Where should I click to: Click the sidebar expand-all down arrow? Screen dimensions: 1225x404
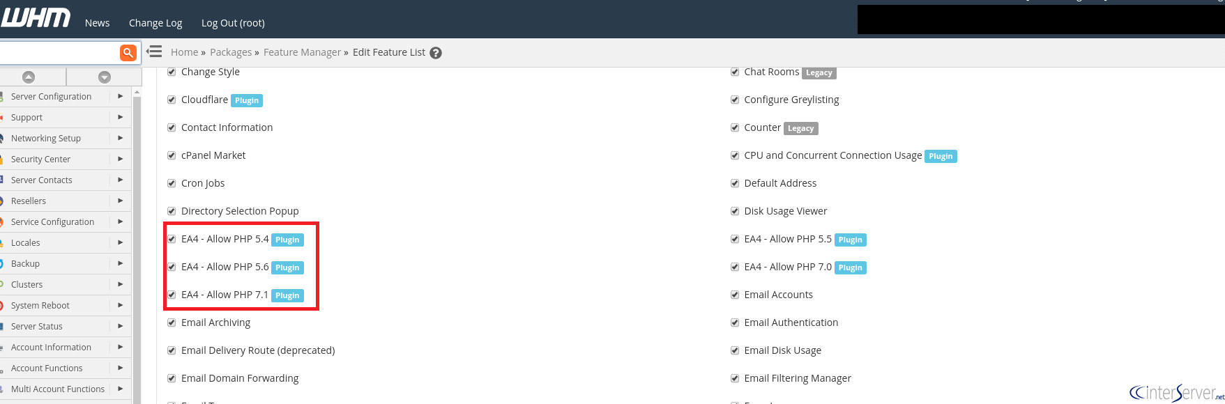coord(105,77)
